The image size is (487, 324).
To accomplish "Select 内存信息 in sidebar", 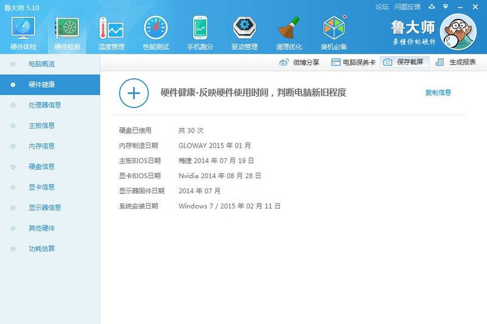I will click(x=50, y=146).
